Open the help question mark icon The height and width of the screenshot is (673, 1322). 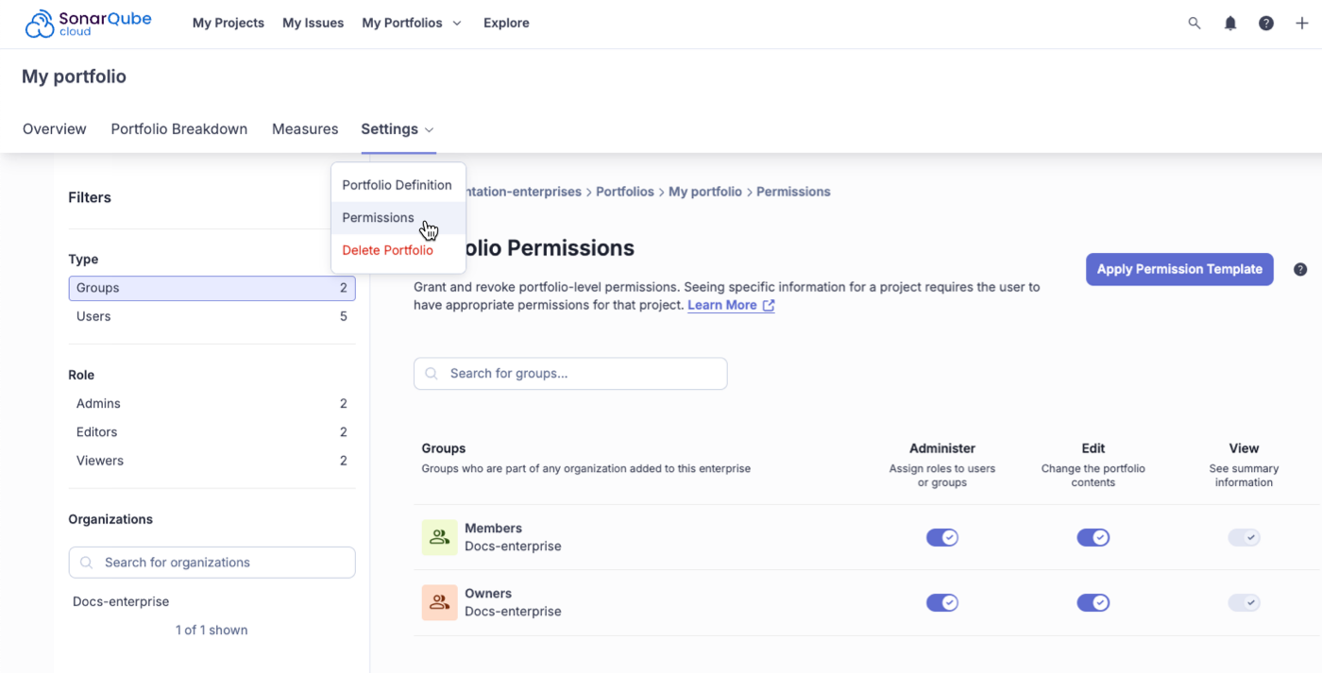pos(1265,23)
